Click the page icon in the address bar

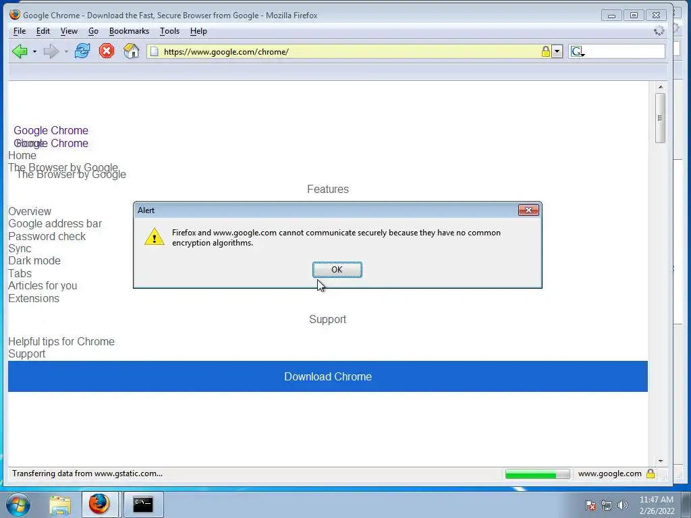pos(155,51)
